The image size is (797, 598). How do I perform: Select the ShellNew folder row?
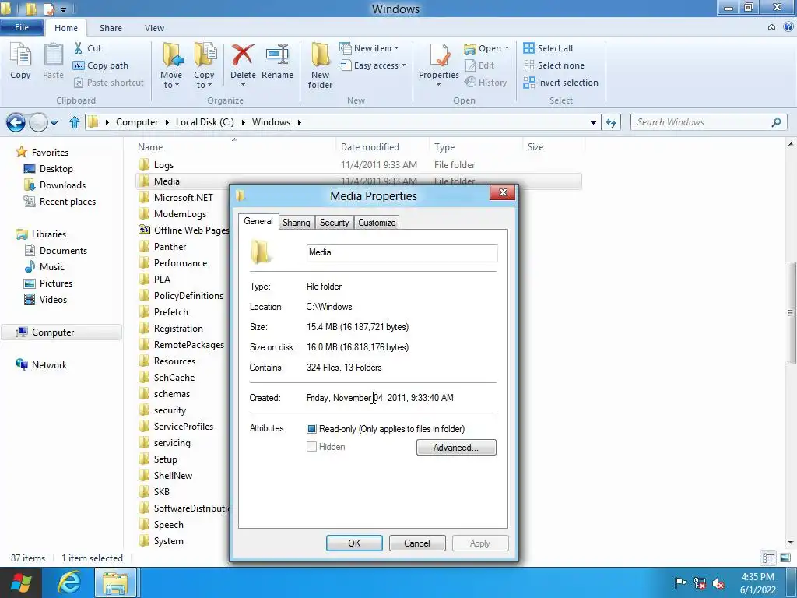tap(174, 476)
